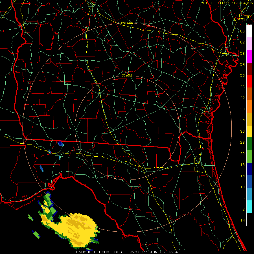The height and width of the screenshot is (254, 254).
Task: Choose the navy blue legend swatch
Action: (249, 169)
